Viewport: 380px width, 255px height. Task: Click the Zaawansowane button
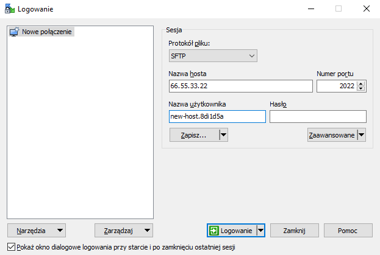point(331,135)
